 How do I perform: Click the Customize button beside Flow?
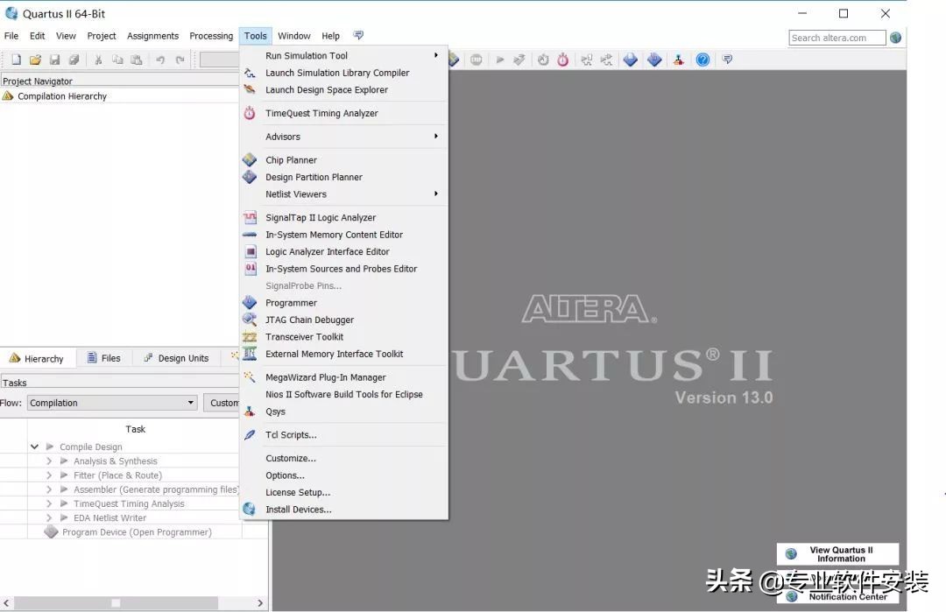click(222, 403)
